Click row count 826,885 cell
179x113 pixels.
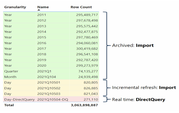(x=91, y=88)
